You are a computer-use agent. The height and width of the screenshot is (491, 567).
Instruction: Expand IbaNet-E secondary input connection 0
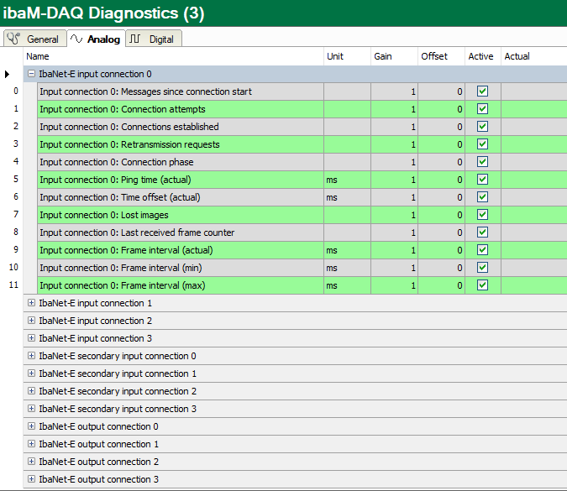[31, 356]
